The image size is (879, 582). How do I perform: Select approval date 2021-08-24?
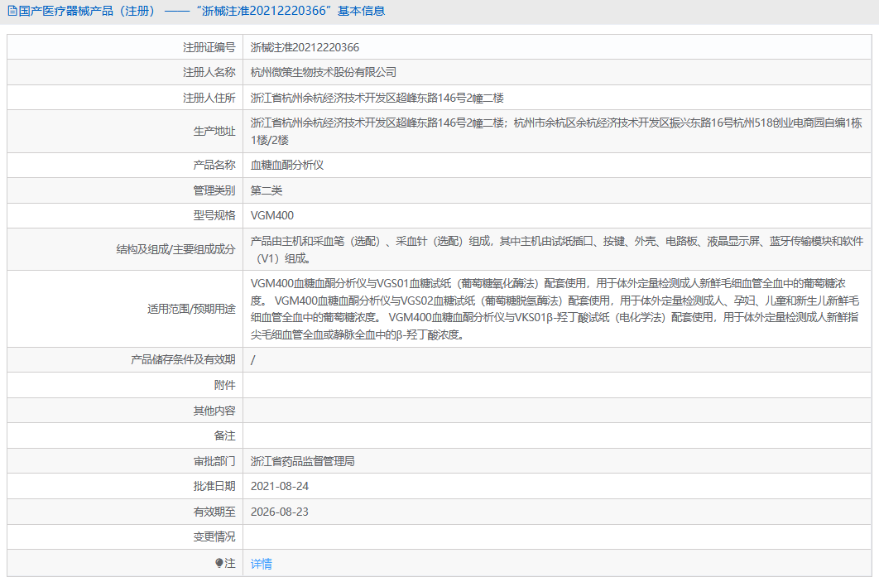[280, 487]
